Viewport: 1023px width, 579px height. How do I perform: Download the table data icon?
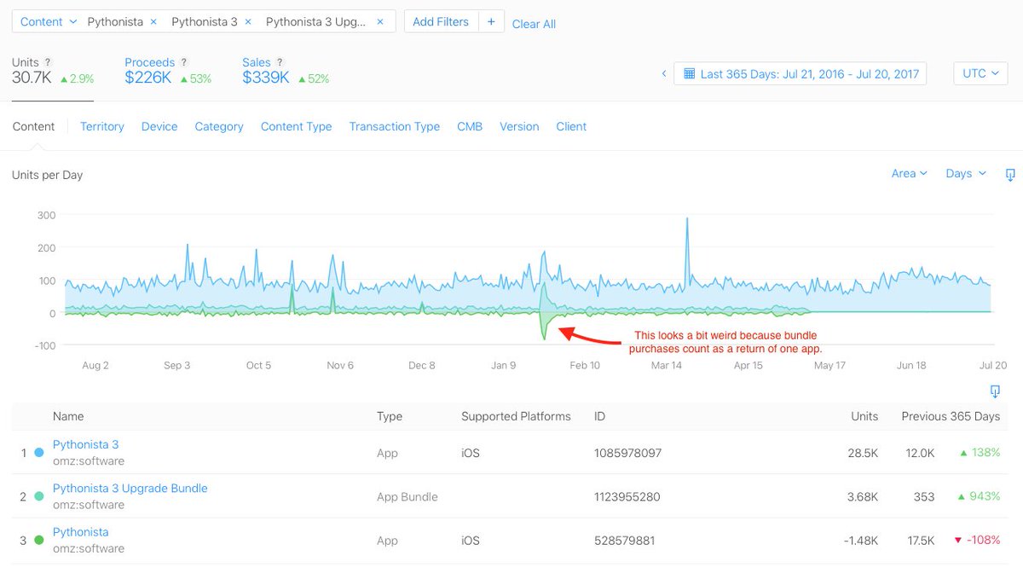(995, 391)
